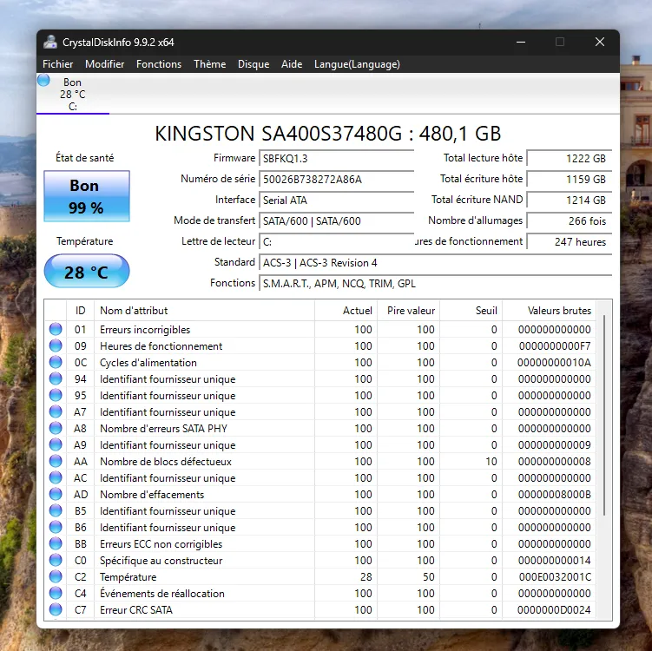
Task: Click the status orb for attribute B5
Action: pyautogui.click(x=56, y=510)
